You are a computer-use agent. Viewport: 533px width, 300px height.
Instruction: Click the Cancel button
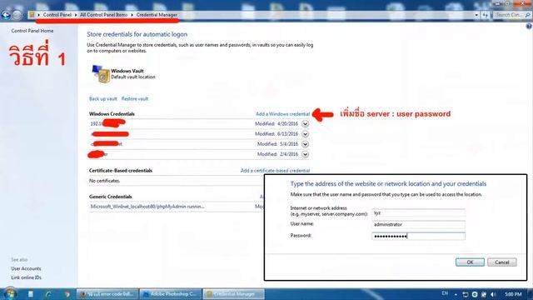[x=502, y=262]
